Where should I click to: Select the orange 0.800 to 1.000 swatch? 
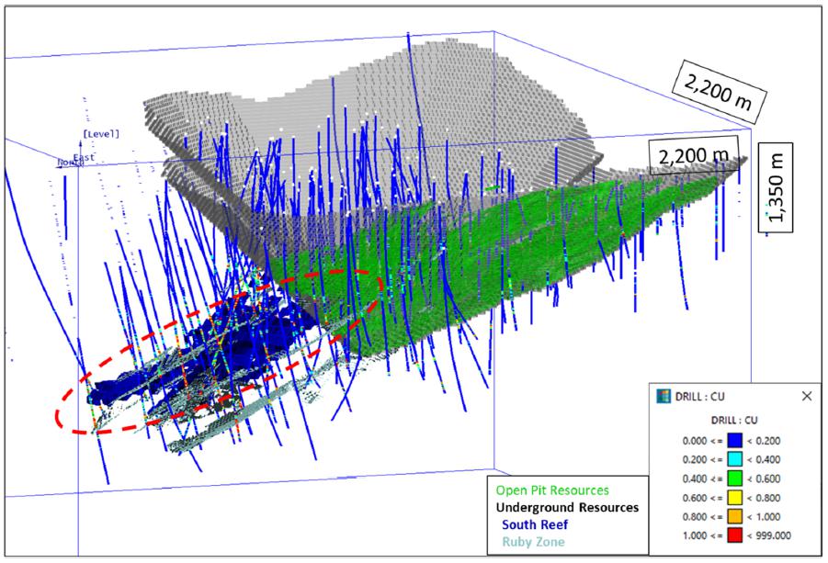pyautogui.click(x=734, y=516)
